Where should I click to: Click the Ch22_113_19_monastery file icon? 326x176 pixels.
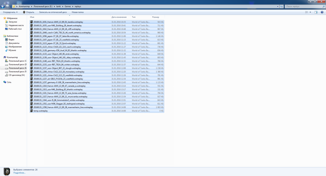pos(32,72)
